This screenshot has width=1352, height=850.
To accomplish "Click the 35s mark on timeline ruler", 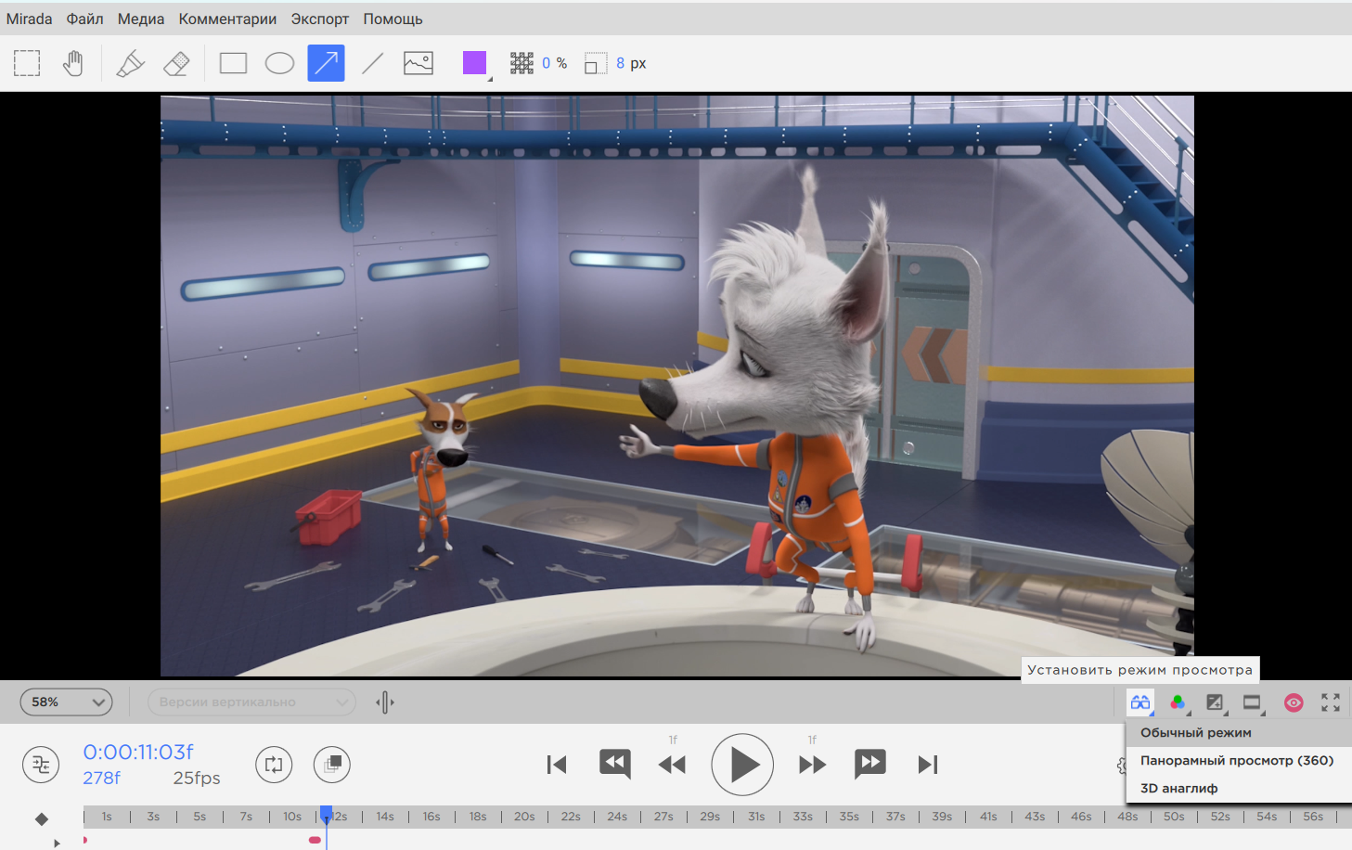I will click(x=849, y=817).
